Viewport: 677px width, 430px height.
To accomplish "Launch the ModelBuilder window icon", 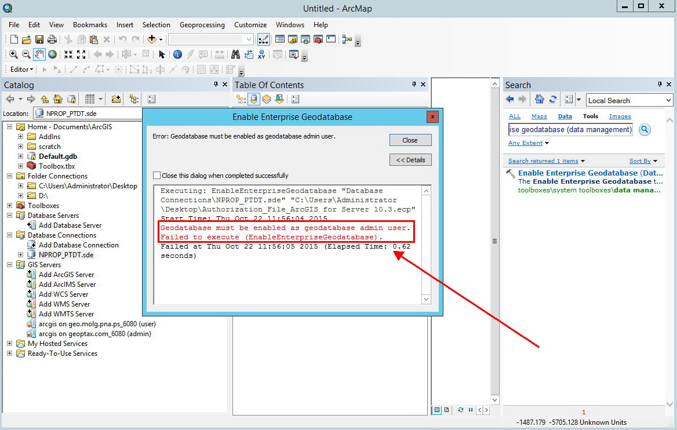I will 347,39.
